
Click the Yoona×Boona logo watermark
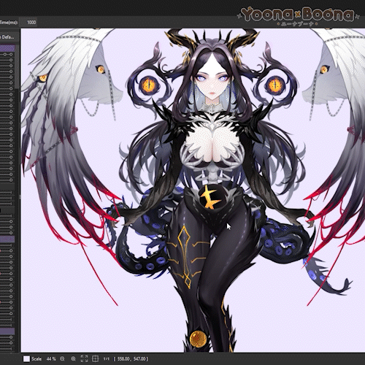[298, 16]
